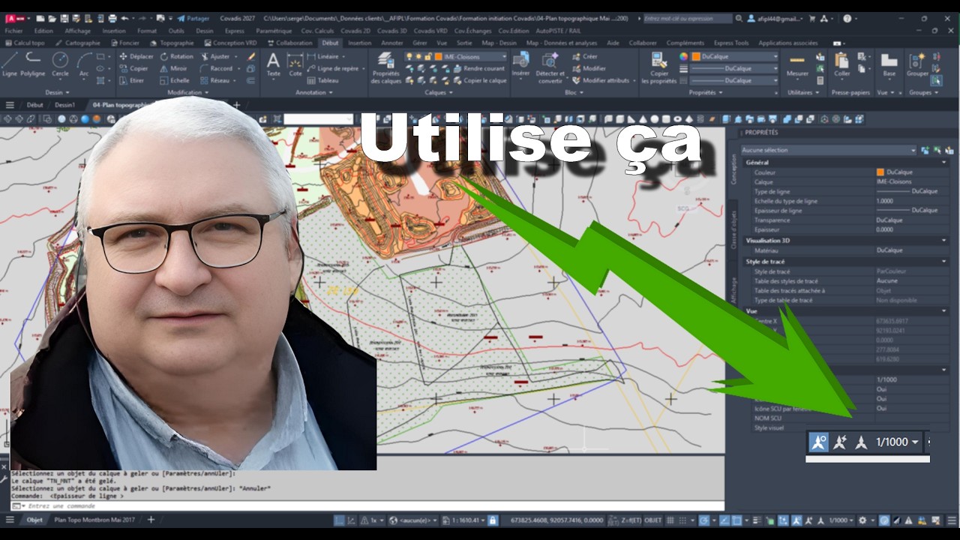
Task: Switch to the Annoter ribbon tab
Action: click(392, 43)
